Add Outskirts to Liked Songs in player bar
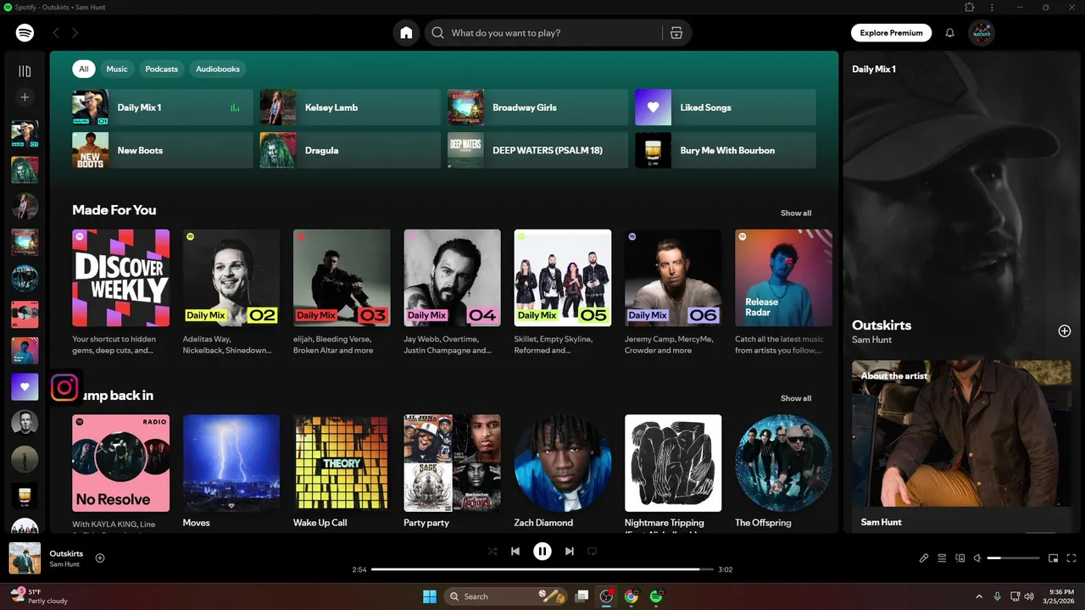 pyautogui.click(x=100, y=557)
